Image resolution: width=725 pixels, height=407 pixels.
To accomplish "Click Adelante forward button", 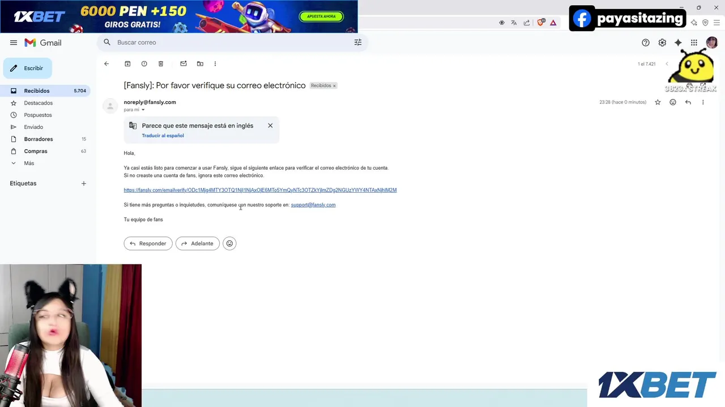I will [x=198, y=244].
